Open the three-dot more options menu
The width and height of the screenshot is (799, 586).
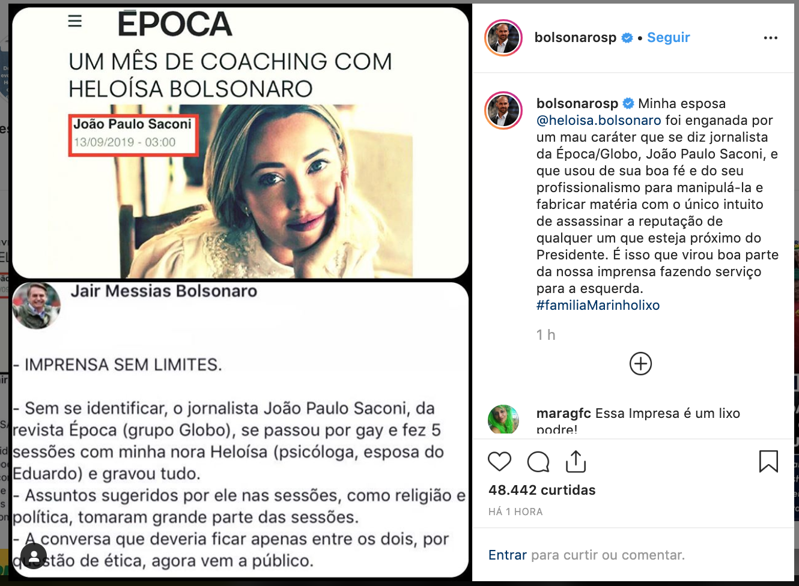(x=770, y=38)
